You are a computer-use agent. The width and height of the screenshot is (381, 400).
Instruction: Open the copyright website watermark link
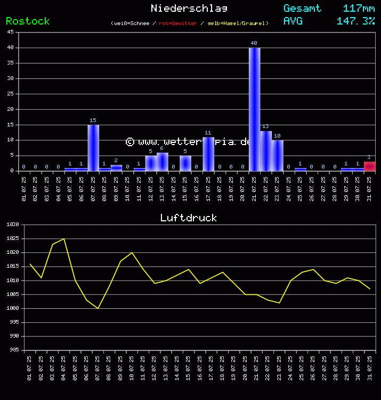coord(188,142)
